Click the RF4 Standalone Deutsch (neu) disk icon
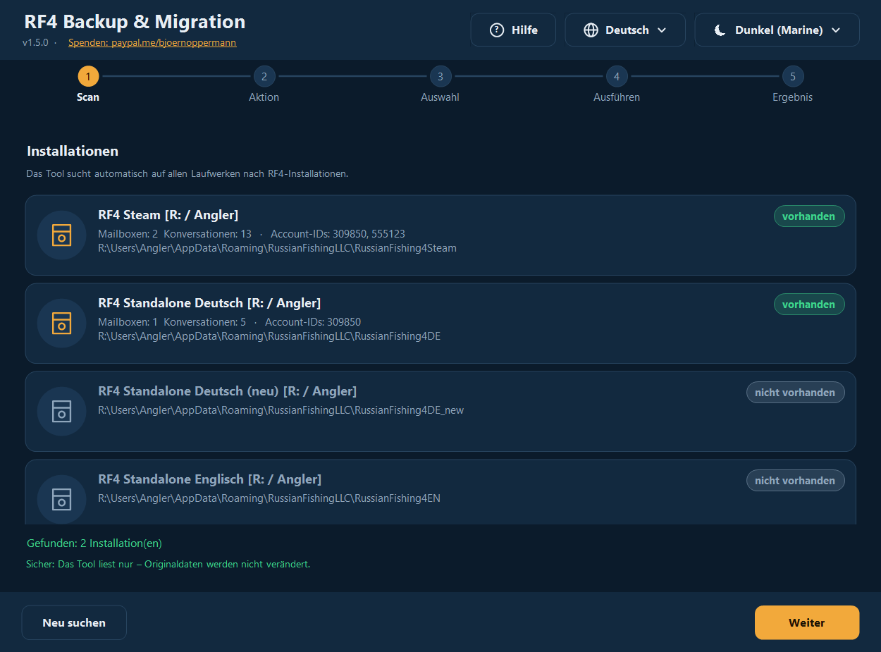881x652 pixels. pos(61,411)
